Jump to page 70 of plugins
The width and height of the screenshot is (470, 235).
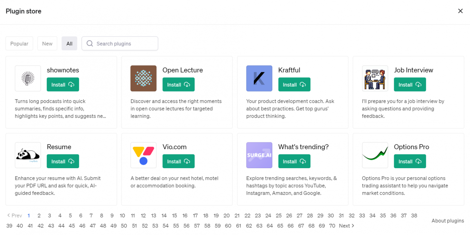[332, 226]
